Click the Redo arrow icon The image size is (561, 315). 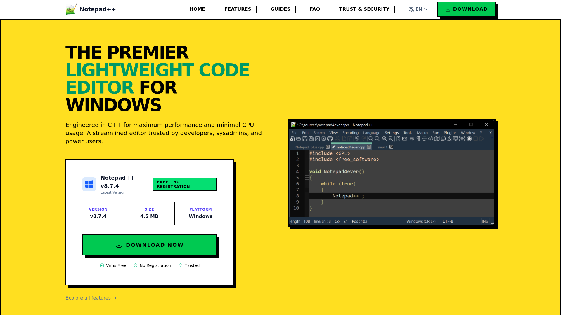coord(363,139)
